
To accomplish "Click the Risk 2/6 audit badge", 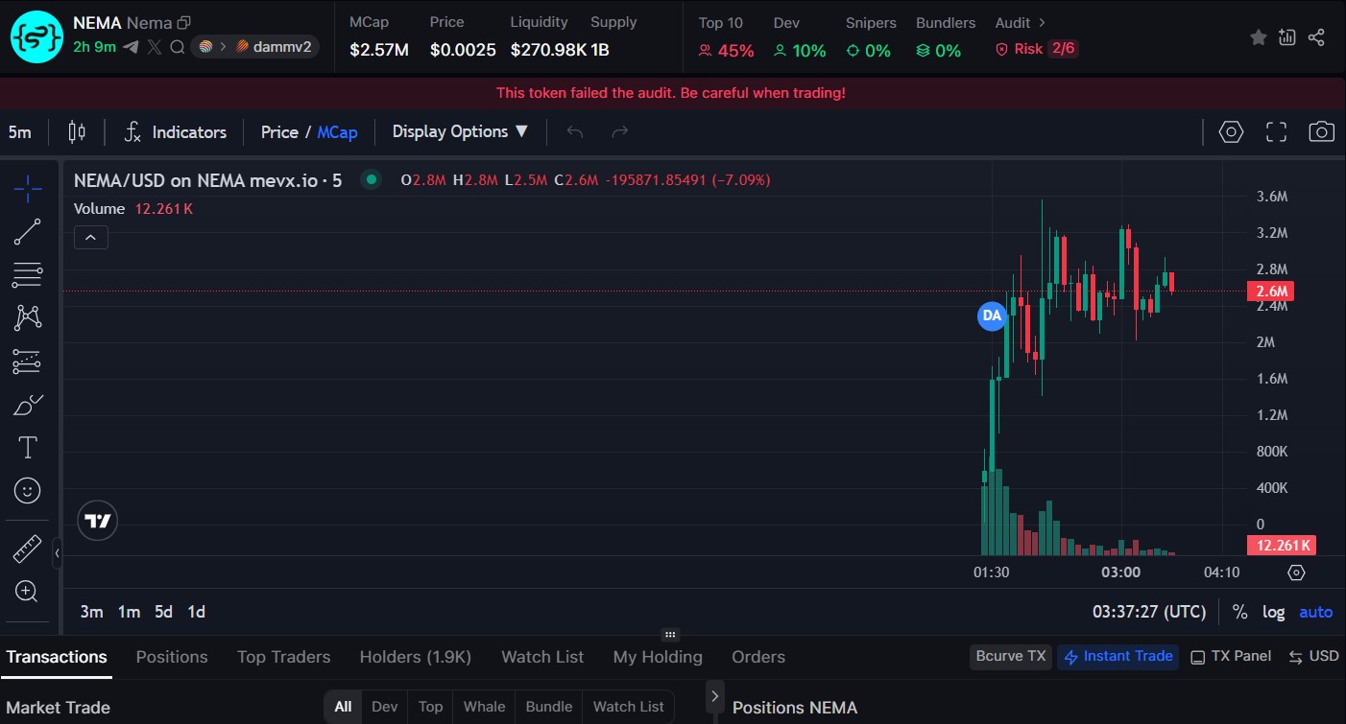I will pos(1036,49).
